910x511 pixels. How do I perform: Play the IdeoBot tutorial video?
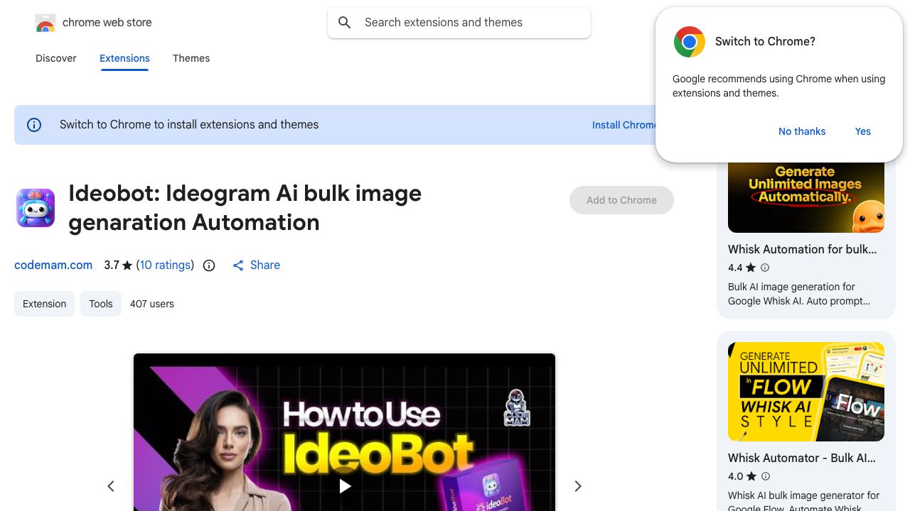pos(345,486)
